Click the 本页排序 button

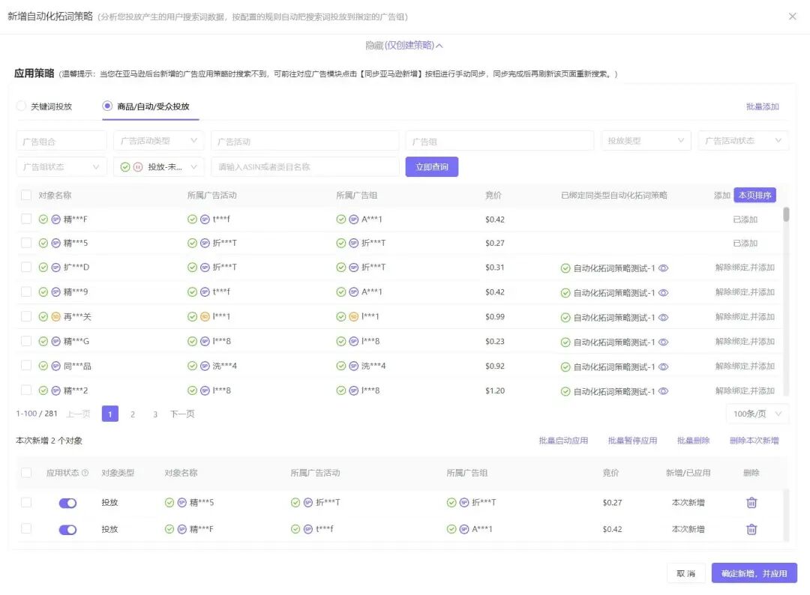pos(754,195)
